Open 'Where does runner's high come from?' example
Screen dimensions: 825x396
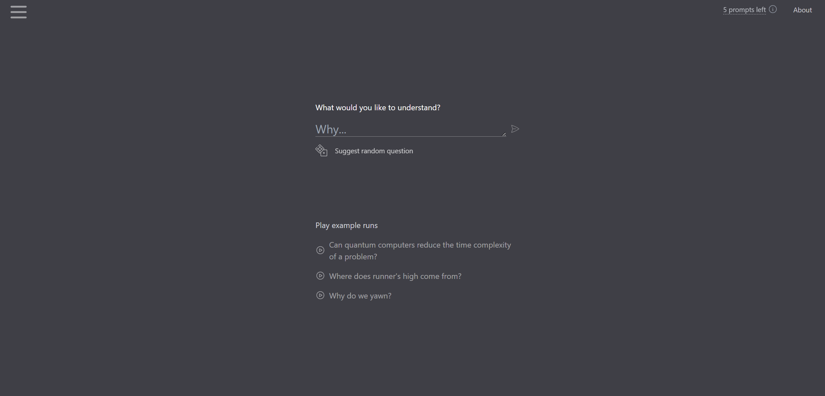(x=395, y=276)
